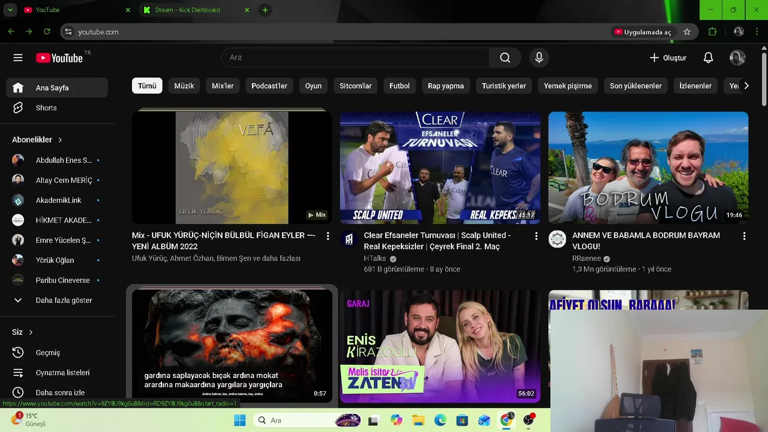Viewport: 768px width, 432px height.
Task: Show more filter chips with right arrow
Action: tap(746, 86)
